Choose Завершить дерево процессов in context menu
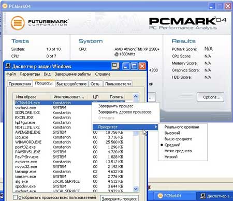Image resolution: width=233 pixels, height=201 pixels. [125, 112]
